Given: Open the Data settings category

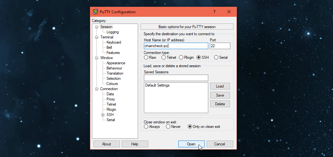Looking at the screenshot, I should pyautogui.click(x=110, y=94).
